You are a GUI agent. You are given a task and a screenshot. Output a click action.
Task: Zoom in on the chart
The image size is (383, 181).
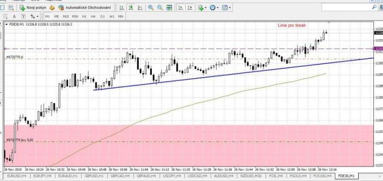click(x=151, y=8)
